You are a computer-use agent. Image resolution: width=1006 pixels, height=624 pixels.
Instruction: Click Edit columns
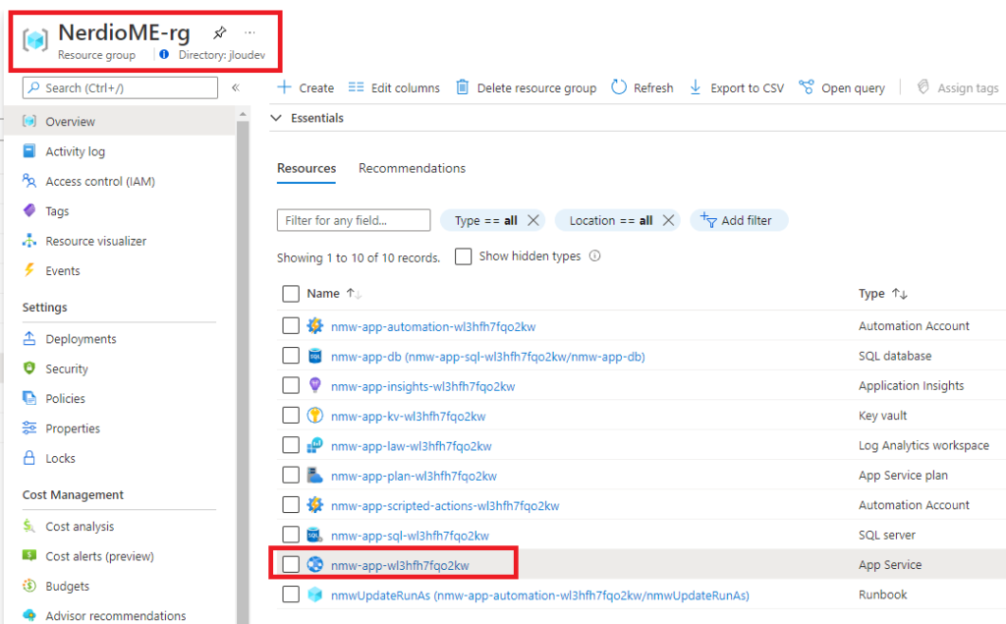pyautogui.click(x=394, y=88)
